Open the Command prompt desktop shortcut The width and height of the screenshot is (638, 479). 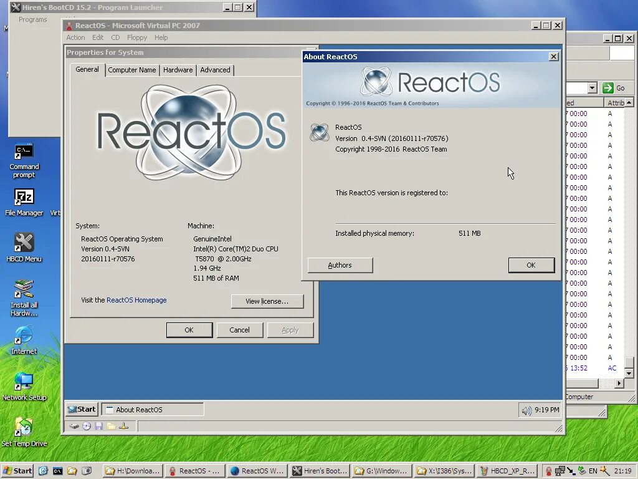(x=24, y=160)
